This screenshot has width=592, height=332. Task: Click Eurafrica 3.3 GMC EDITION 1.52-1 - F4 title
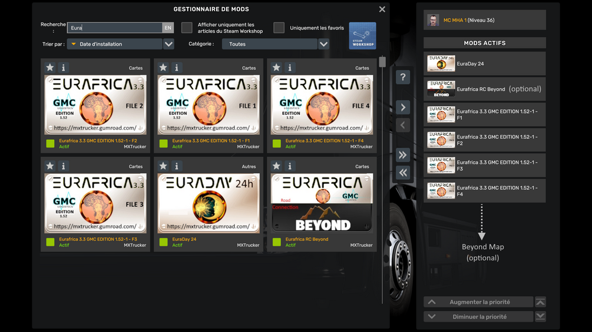(325, 141)
